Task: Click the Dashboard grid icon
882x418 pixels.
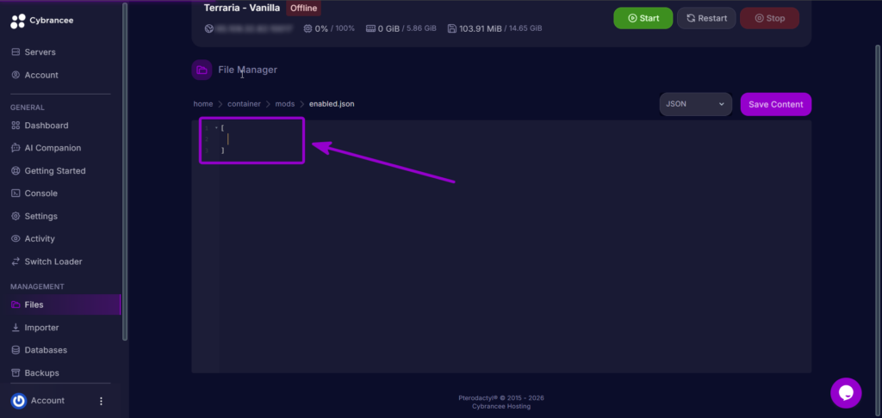Action: point(16,126)
